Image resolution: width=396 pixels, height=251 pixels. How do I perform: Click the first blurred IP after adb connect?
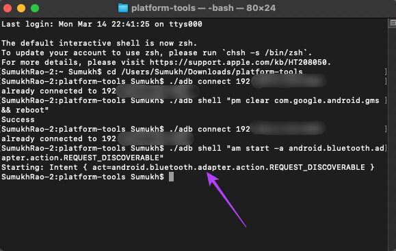[x=288, y=81]
